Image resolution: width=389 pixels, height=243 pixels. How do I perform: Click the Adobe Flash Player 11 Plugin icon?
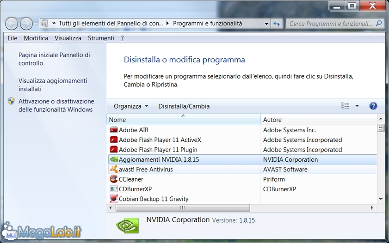pos(114,150)
